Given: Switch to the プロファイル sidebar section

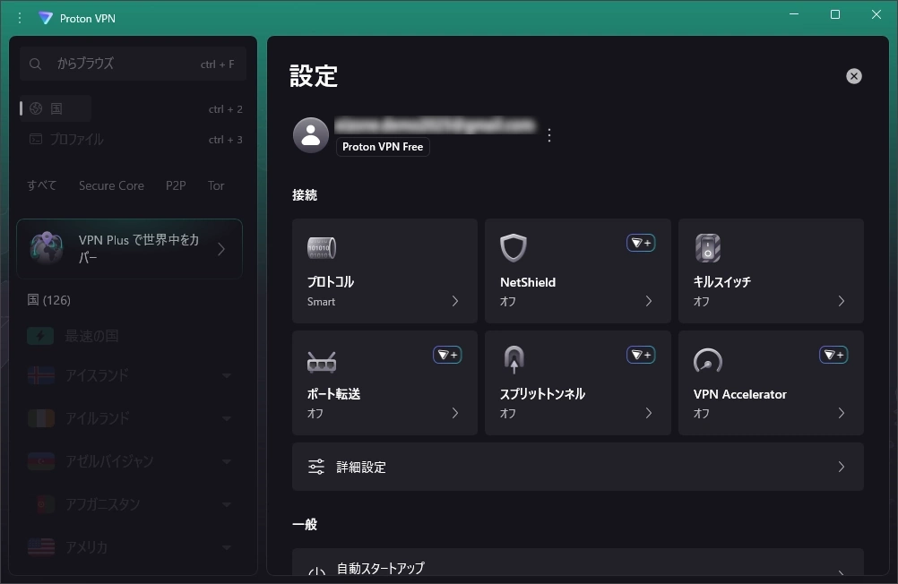Looking at the screenshot, I should (76, 140).
